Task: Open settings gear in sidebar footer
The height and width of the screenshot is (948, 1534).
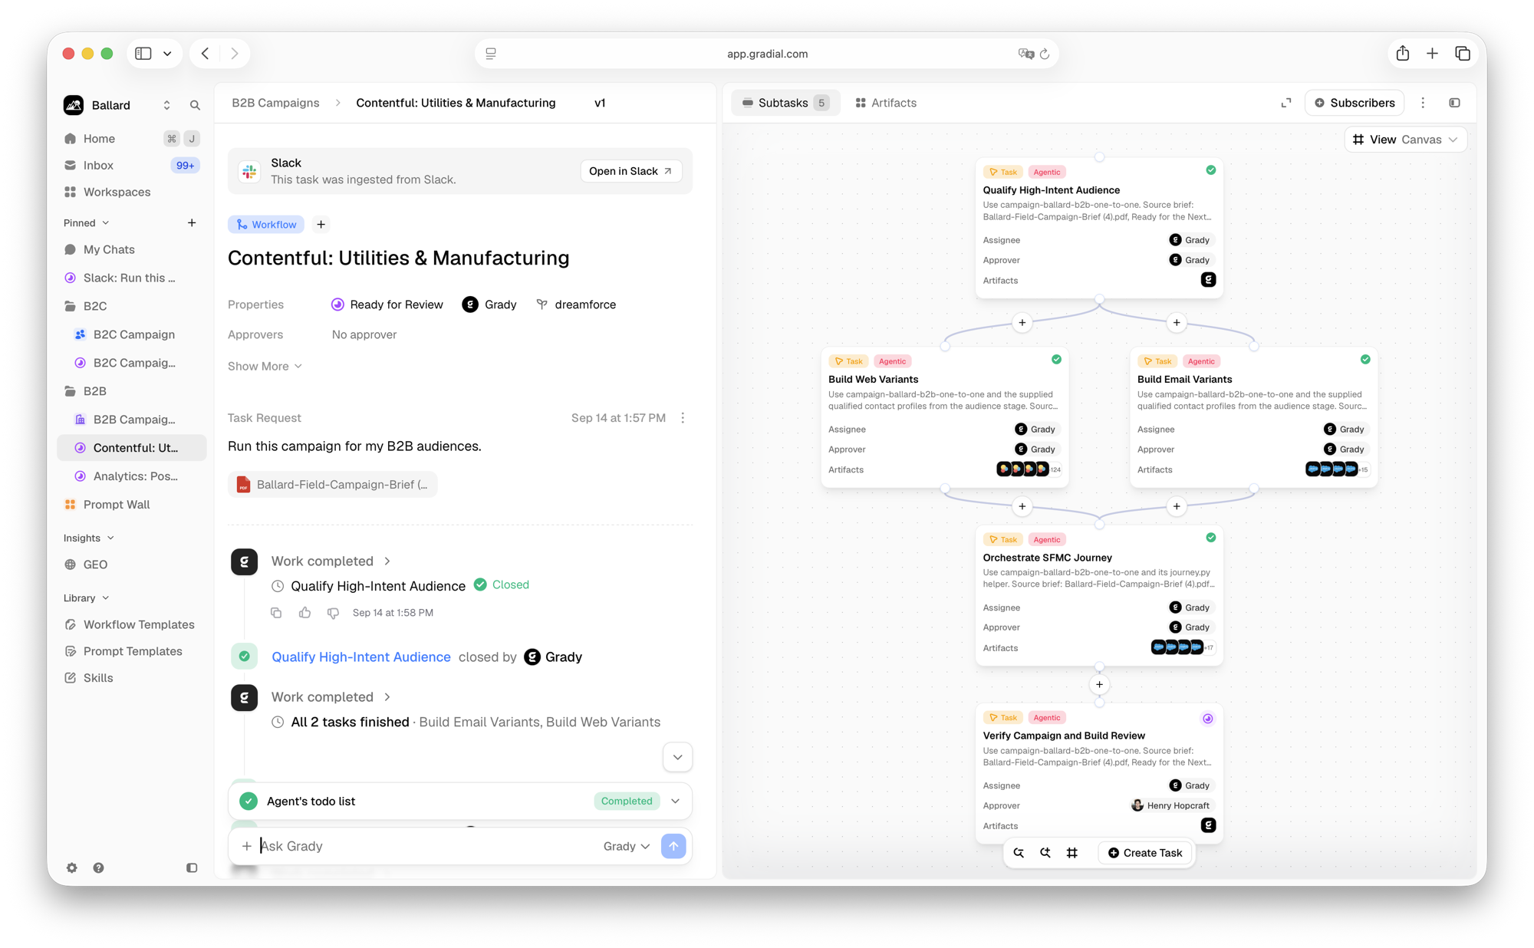Action: click(71, 867)
